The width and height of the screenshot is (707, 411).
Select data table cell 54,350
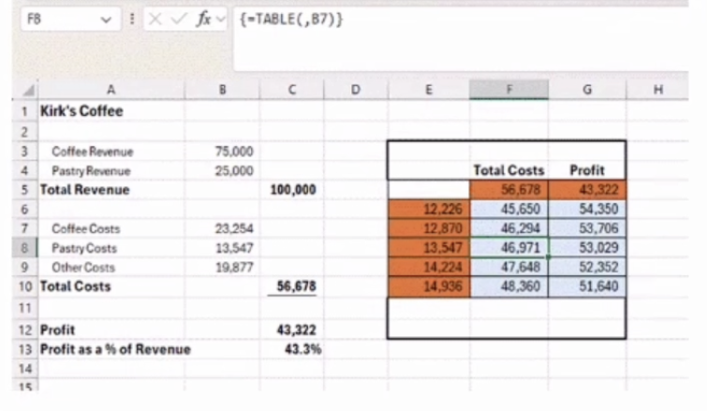pyautogui.click(x=587, y=209)
